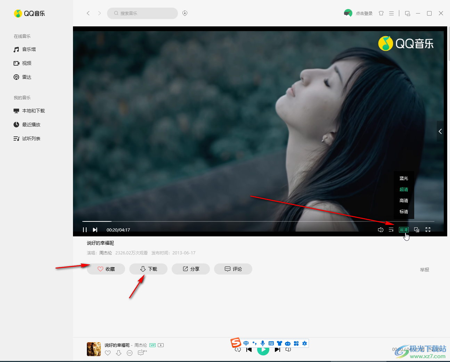Toggle bottom player volume icon
This screenshot has height=362, width=450.
coord(288,350)
